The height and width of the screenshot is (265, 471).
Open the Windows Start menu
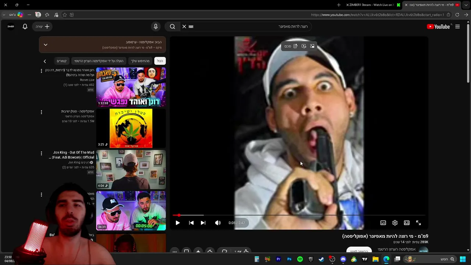[x=463, y=259]
